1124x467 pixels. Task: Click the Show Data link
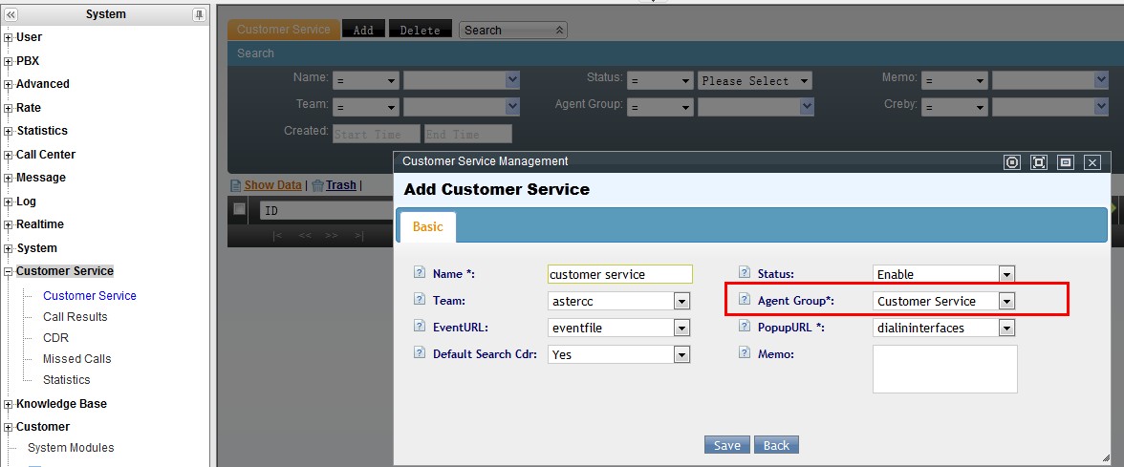[272, 185]
